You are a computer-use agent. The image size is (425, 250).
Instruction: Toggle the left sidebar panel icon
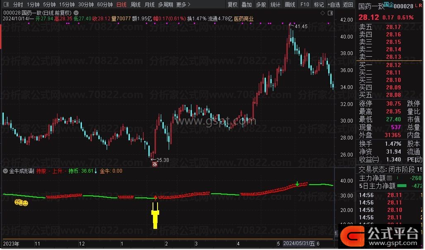click(x=6, y=4)
